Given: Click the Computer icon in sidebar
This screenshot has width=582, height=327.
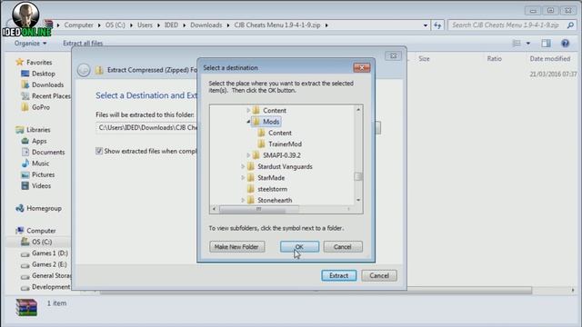Looking at the screenshot, I should (x=20, y=231).
